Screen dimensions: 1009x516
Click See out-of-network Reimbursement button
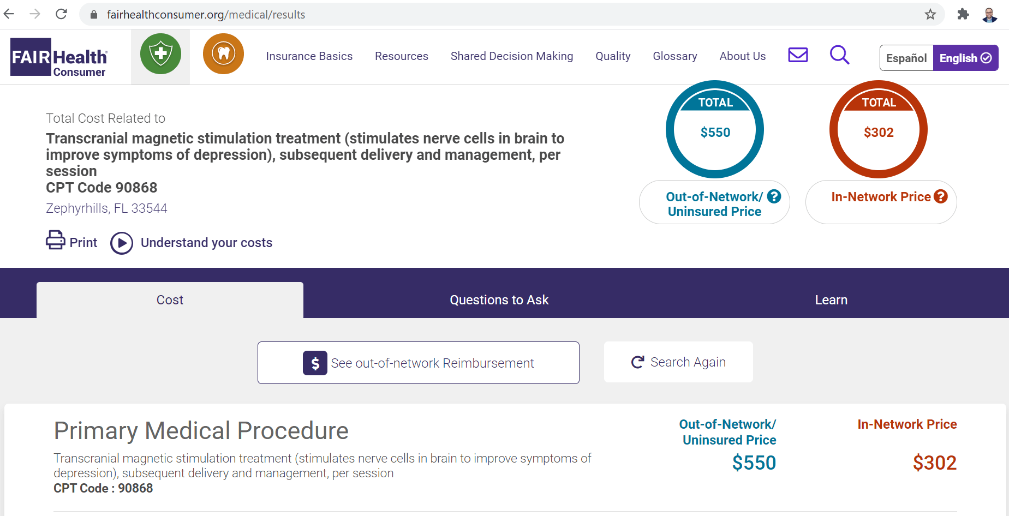point(418,363)
